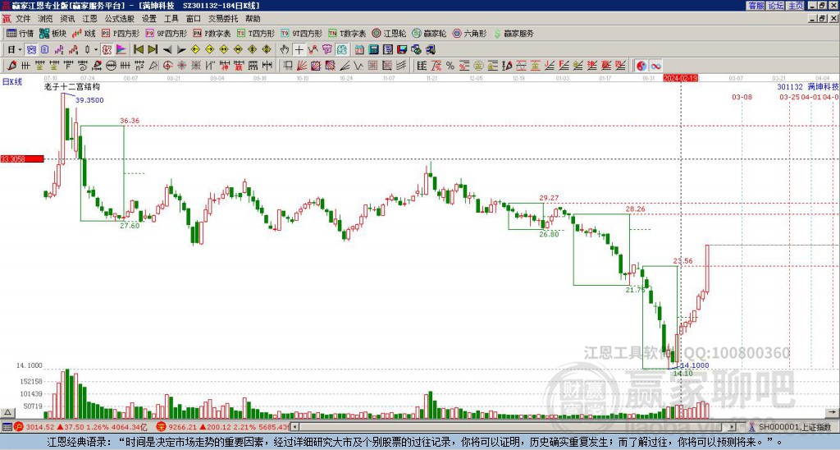
Task: Click the jump-to-last-bar green arrow icon
Action: (153, 50)
